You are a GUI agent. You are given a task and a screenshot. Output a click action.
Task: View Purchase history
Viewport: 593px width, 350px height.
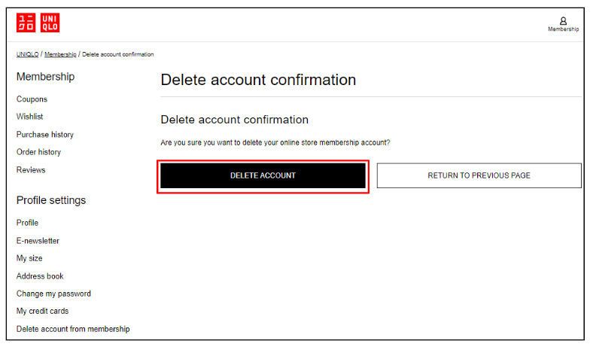[45, 135]
